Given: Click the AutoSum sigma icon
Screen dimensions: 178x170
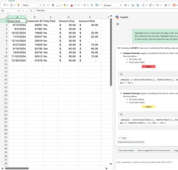Looking at the screenshot, I should [143, 5].
